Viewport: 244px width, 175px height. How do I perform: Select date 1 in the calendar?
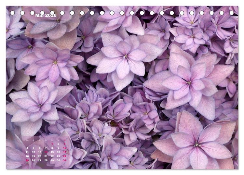pos(52,144)
